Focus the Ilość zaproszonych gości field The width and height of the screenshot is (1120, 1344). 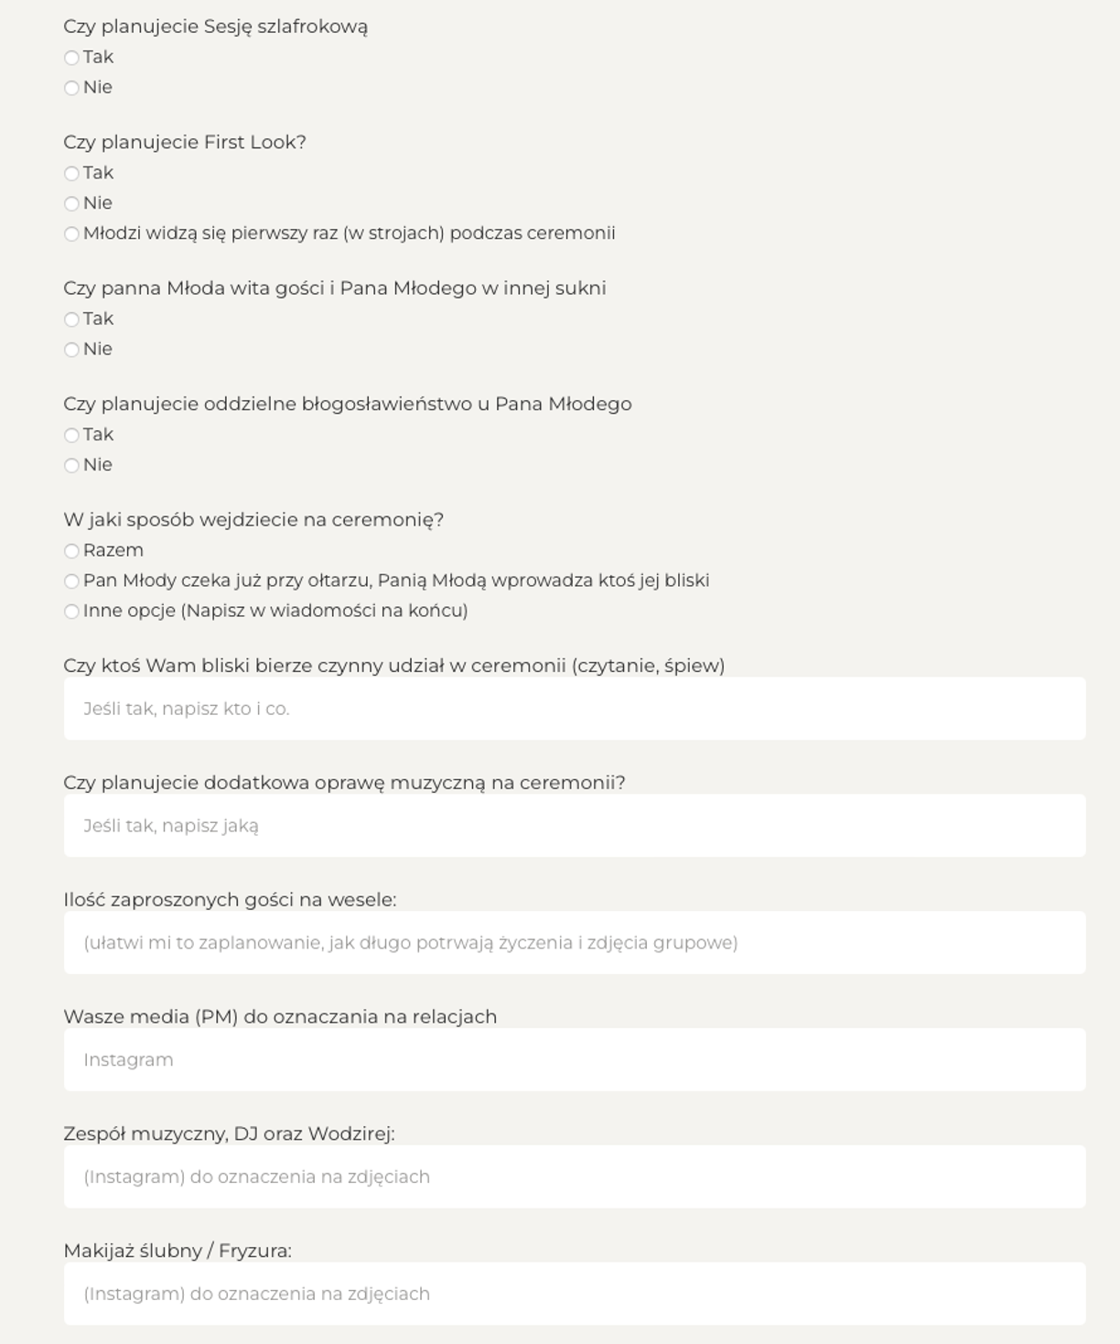575,943
